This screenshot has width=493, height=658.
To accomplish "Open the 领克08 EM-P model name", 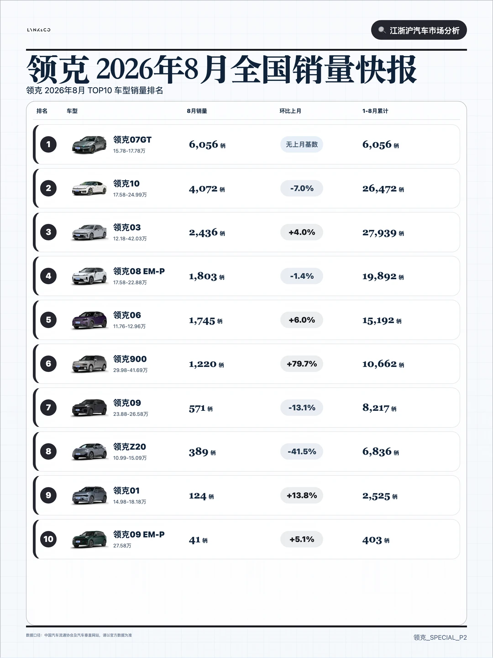I will (139, 271).
